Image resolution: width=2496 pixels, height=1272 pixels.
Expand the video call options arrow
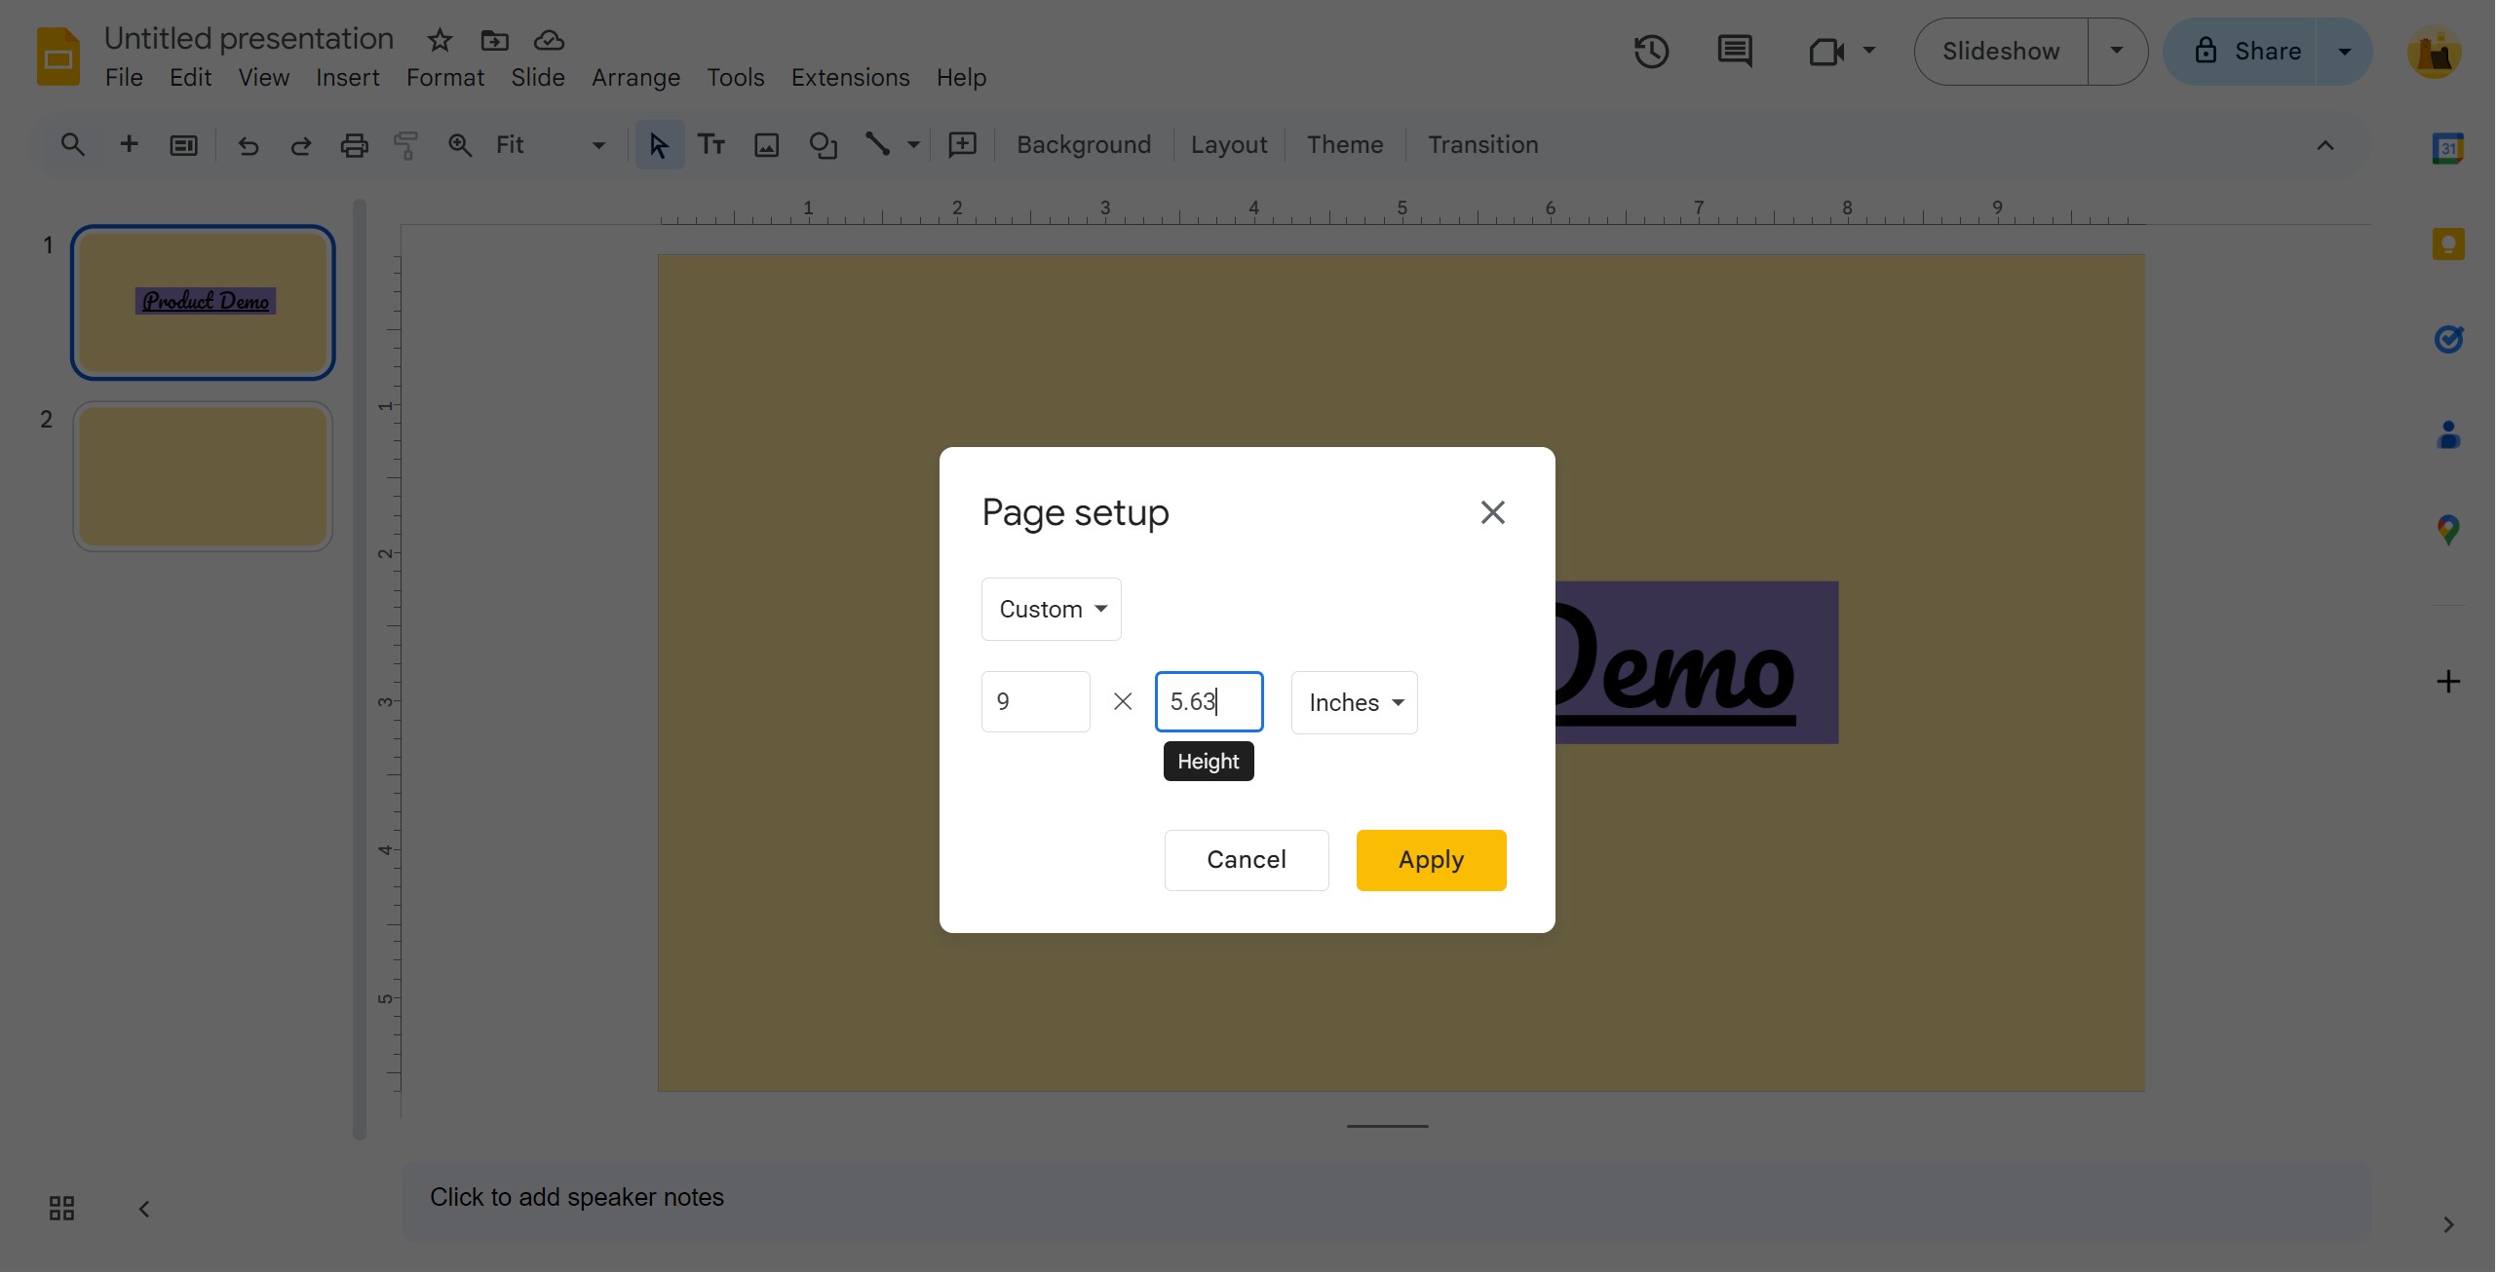(1869, 51)
